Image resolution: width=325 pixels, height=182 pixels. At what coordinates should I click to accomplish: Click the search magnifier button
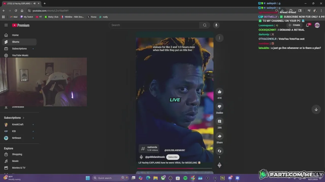pyautogui.click(x=205, y=25)
